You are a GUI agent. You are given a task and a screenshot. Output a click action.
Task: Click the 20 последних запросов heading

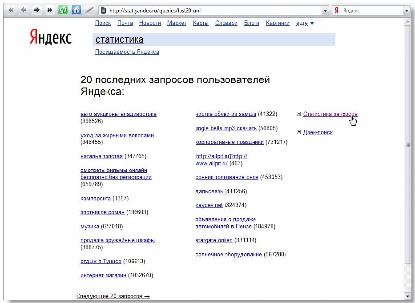tap(175, 86)
